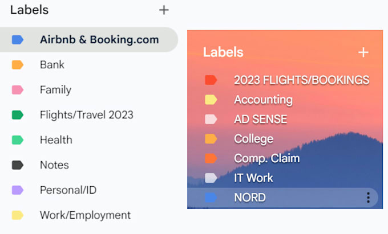Open the AD SENSE label

click(260, 120)
